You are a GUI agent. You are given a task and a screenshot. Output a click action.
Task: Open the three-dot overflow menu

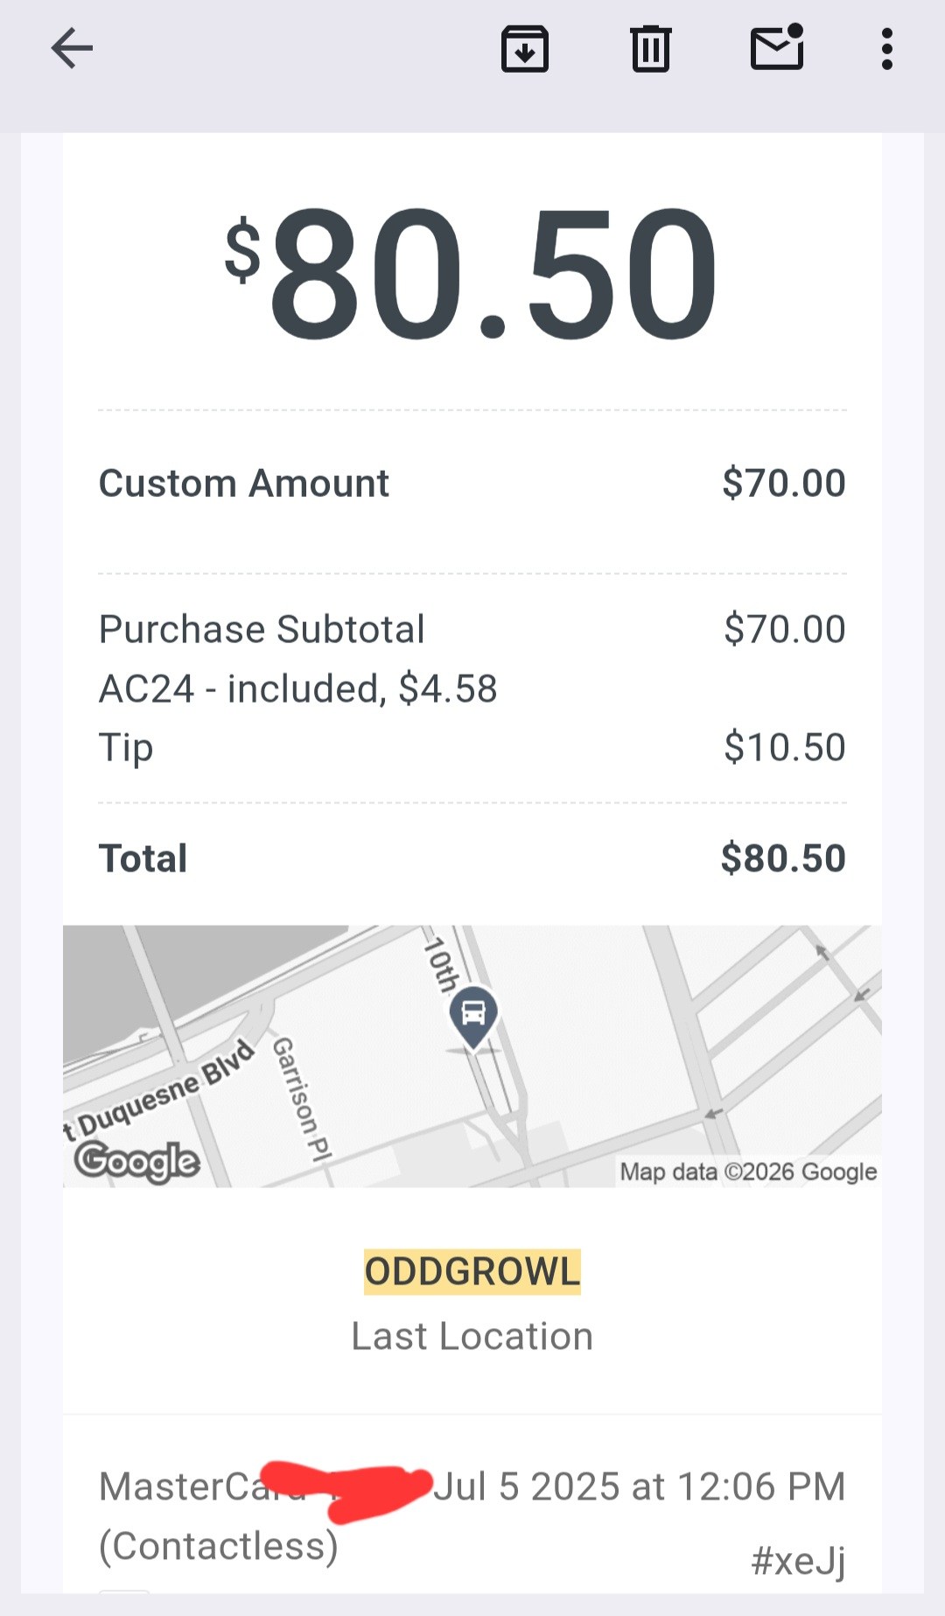pyautogui.click(x=886, y=49)
